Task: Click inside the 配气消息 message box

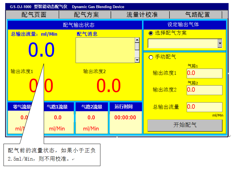Action: pos(105,50)
